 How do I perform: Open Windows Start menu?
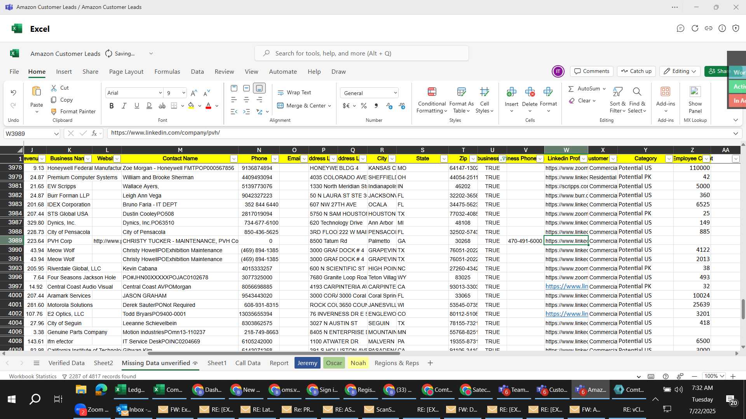pos(12,399)
